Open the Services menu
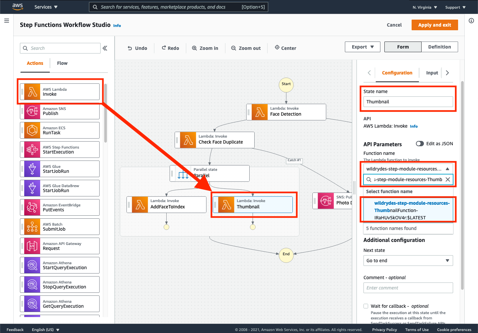 tap(46, 7)
